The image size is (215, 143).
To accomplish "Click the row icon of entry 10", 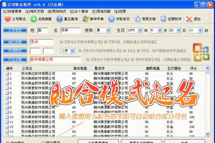I will [x=7, y=117].
